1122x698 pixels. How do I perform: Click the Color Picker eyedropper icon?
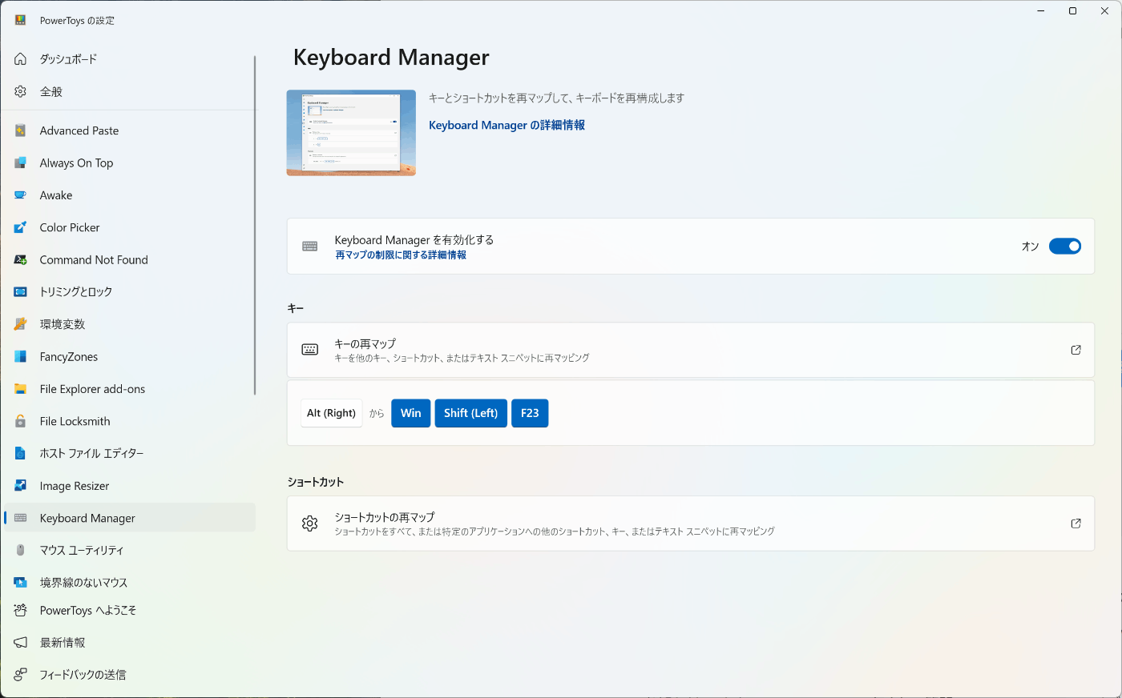(21, 227)
